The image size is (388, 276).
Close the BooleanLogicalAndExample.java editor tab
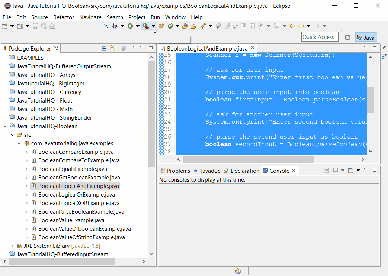pyautogui.click(x=252, y=48)
